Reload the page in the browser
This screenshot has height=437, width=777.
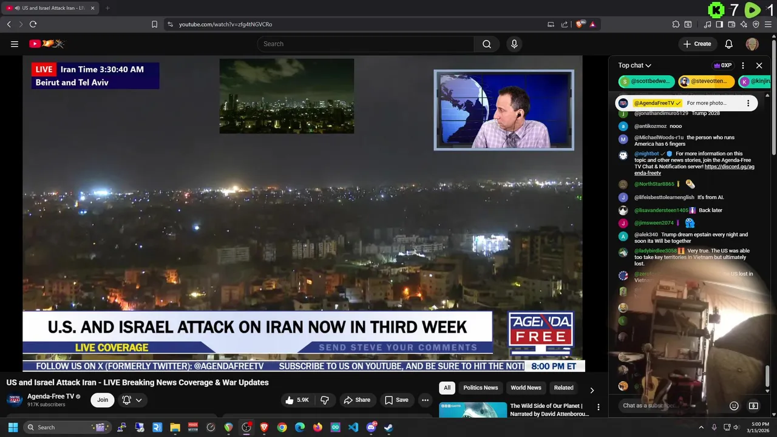coord(33,24)
